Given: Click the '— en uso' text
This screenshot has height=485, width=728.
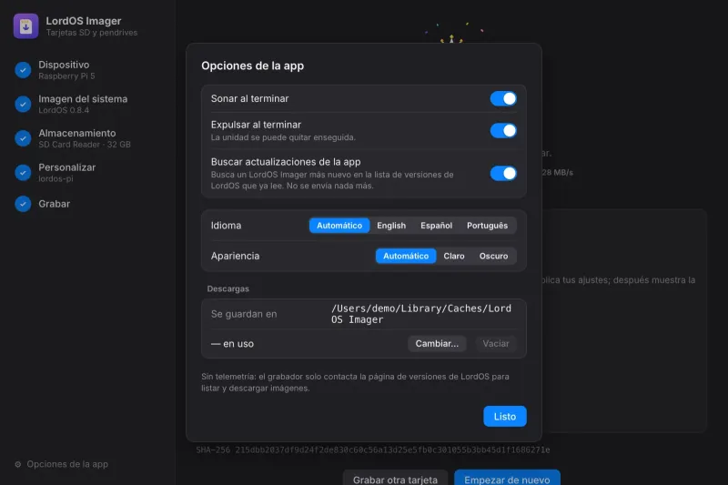Looking at the screenshot, I should click(232, 344).
